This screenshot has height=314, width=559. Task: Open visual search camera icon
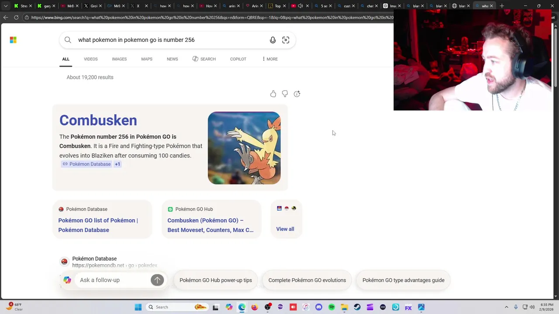click(286, 40)
